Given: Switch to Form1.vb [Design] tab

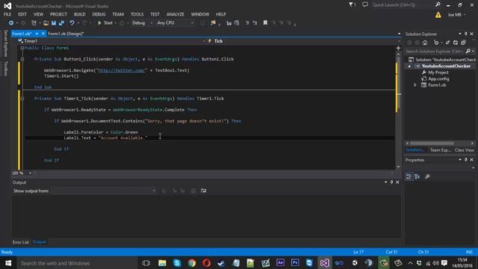Looking at the screenshot, I should click(66, 34).
